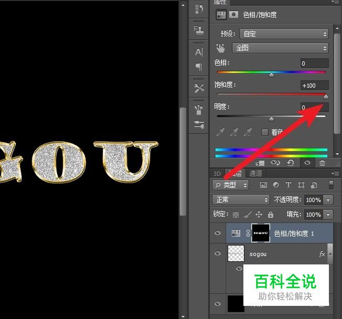Screen dimensions: 342x319
Task: Toggle sogou layer effects visibility eye
Action: point(239,269)
